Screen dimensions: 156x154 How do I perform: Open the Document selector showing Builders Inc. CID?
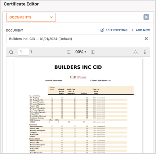pos(78,39)
